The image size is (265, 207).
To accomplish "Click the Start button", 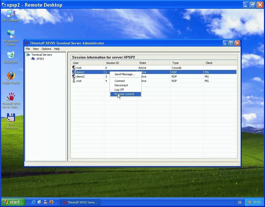I will pyautogui.click(x=13, y=202).
